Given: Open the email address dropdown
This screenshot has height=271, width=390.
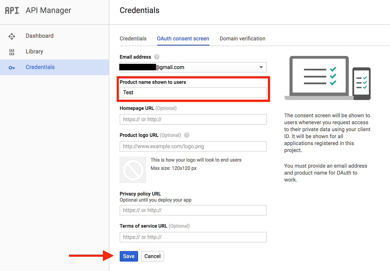Looking at the screenshot, I should click(x=261, y=67).
